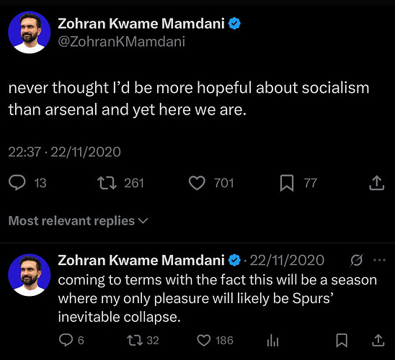Share the main tweet via share icon

[x=377, y=183]
